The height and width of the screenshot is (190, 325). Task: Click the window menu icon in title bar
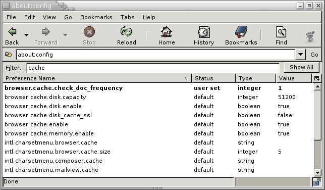[6, 6]
